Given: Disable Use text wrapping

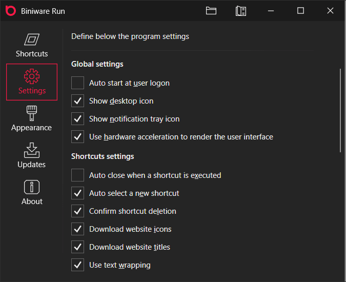Looking at the screenshot, I should tap(78, 265).
